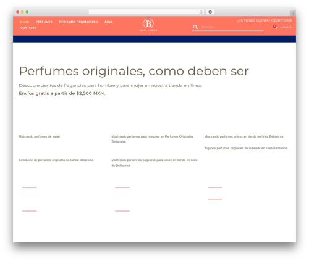Close window with red traffic light button
The image size is (309, 261).
point(18,12)
